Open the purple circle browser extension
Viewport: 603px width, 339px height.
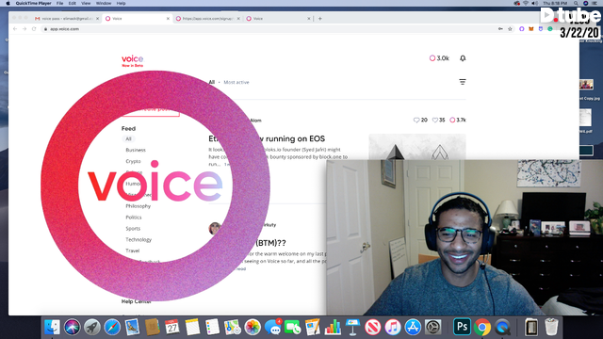pyautogui.click(x=521, y=29)
